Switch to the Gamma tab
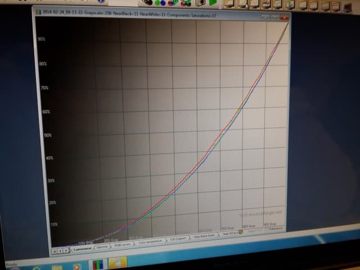 tap(102, 247)
